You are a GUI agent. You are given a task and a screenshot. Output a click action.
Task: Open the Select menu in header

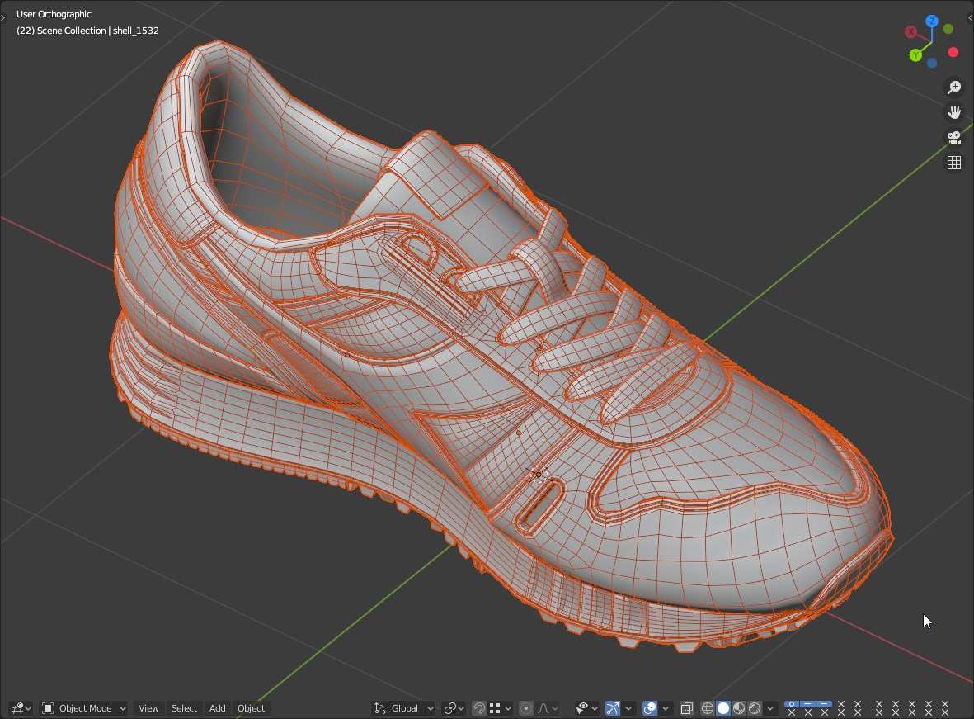tap(184, 708)
